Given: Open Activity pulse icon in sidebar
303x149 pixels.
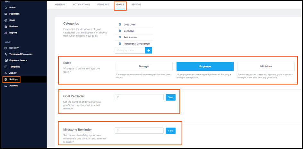Looking at the screenshot, I should tap(6, 73).
